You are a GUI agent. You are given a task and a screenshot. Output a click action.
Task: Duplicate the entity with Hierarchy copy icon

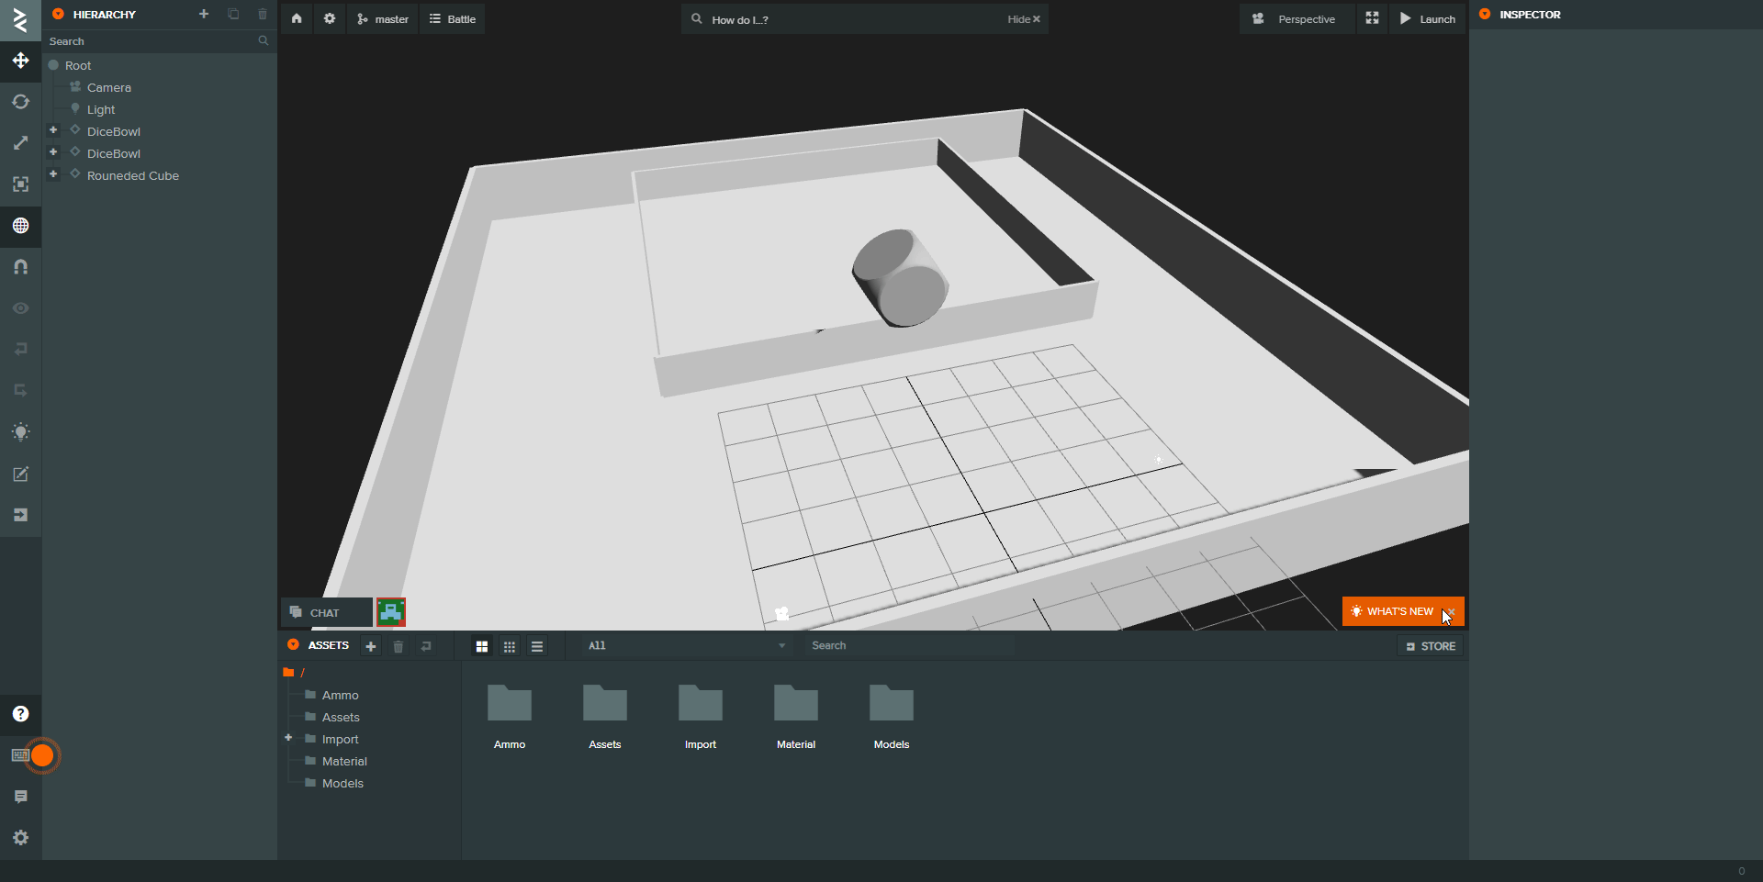click(233, 14)
